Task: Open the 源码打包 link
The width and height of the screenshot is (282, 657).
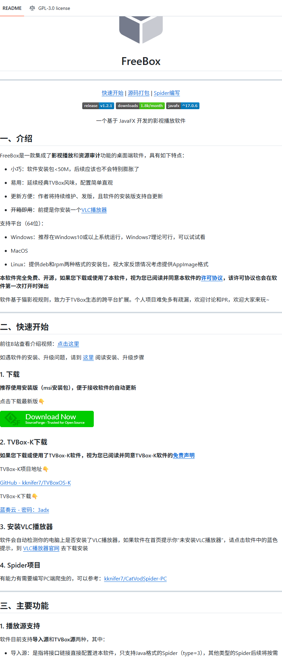Action: [139, 93]
